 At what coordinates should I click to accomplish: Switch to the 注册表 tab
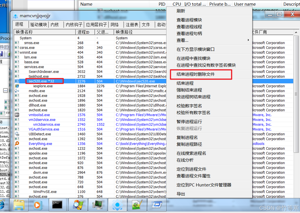point(132,25)
